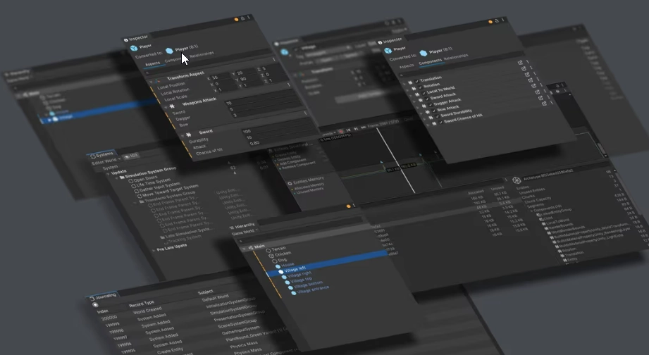Select Components tab in right Inspector
Viewport: 649px width, 355px height.
[x=430, y=62]
